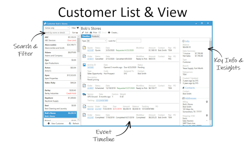Click the New Customer plus icon
Screen dimensions: 249x149
(49, 123)
